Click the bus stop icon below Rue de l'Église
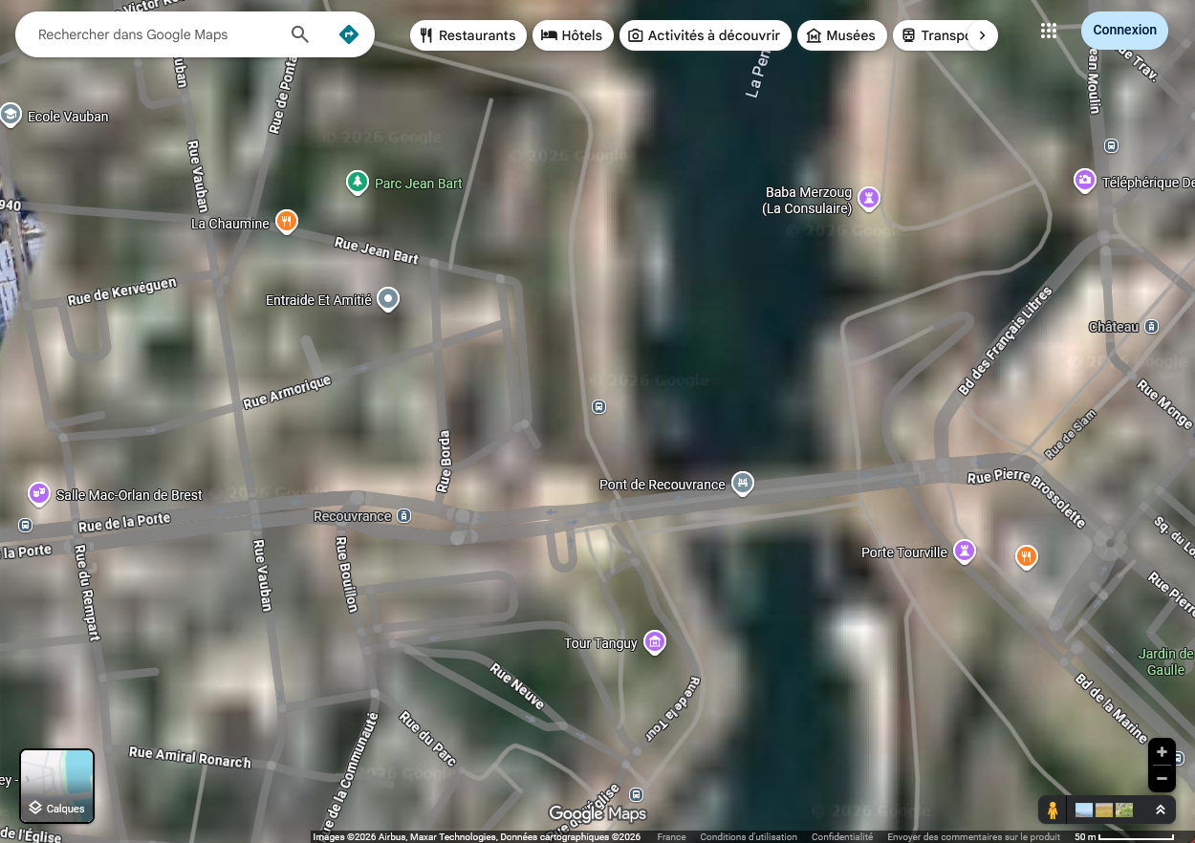Image resolution: width=1195 pixels, height=843 pixels. tap(637, 794)
